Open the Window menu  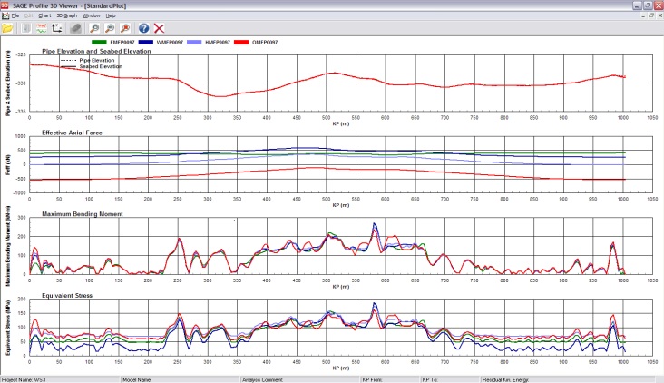(x=92, y=15)
